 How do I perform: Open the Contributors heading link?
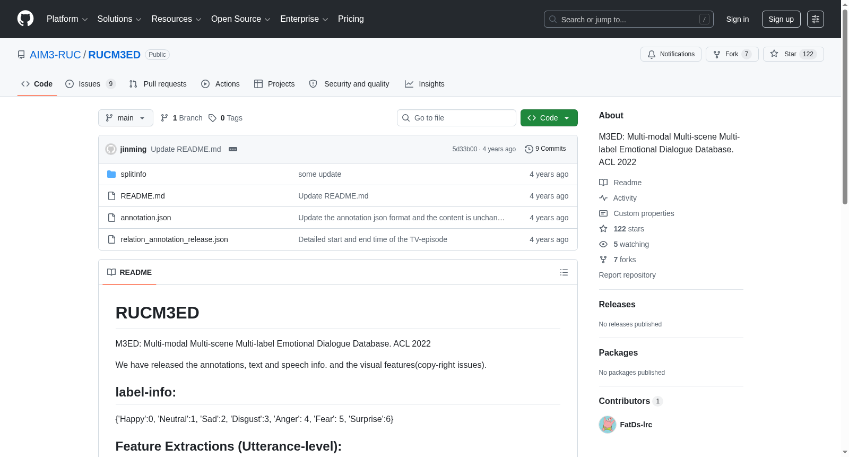point(630,401)
